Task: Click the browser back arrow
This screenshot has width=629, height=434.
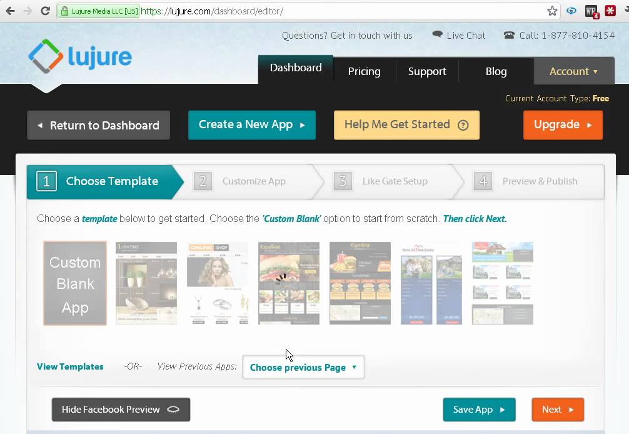Action: (10, 11)
